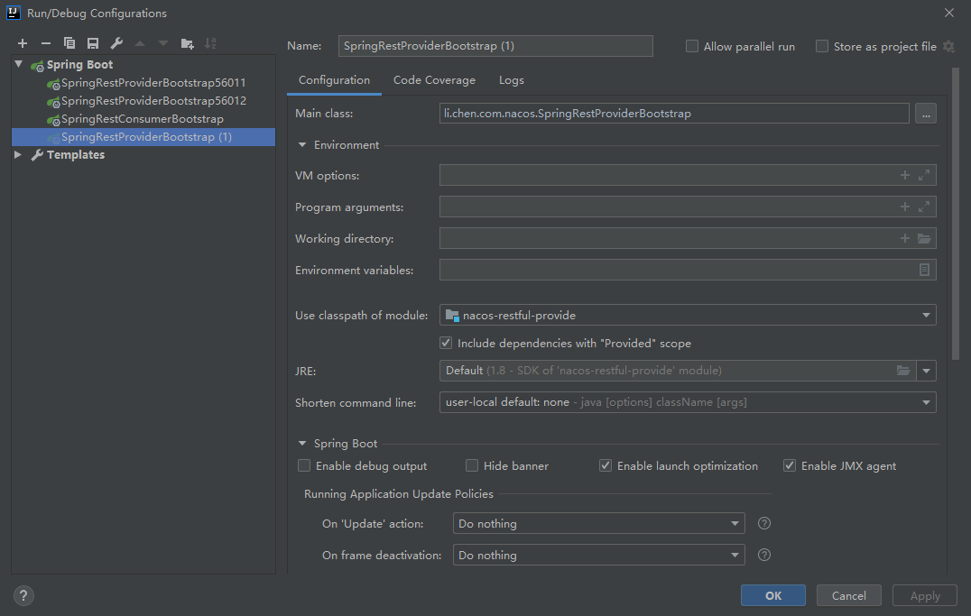Viewport: 971px width, 616px height.
Task: Show help for 'Update' action
Action: [764, 524]
